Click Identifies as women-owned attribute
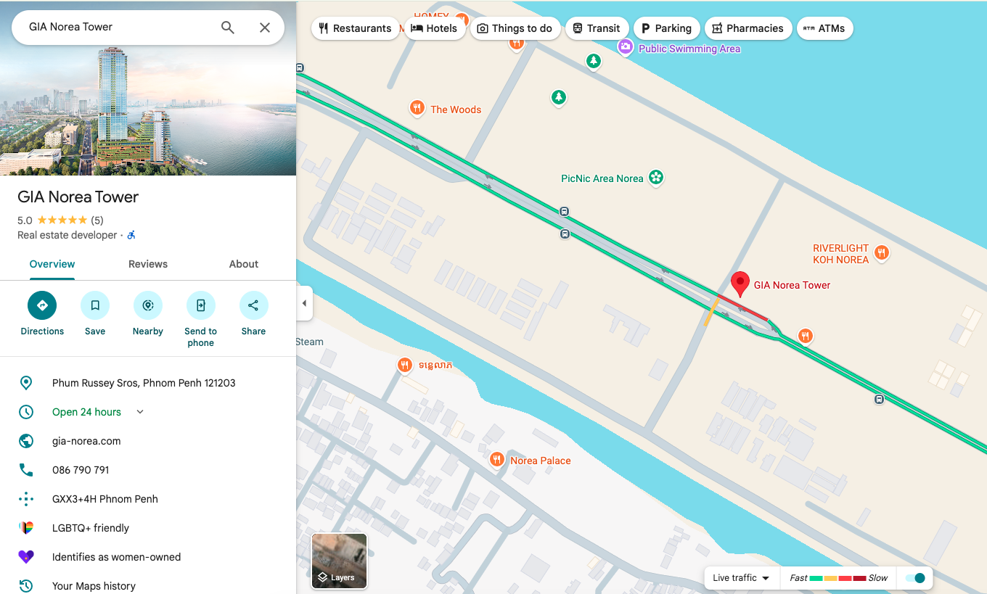This screenshot has width=987, height=594. [117, 557]
